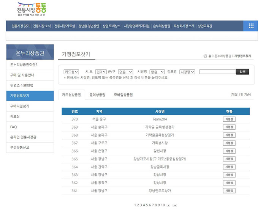Open 전통시장 자료실 menu
Image resolution: width=266 pixels, height=212 pixels.
[65, 26]
